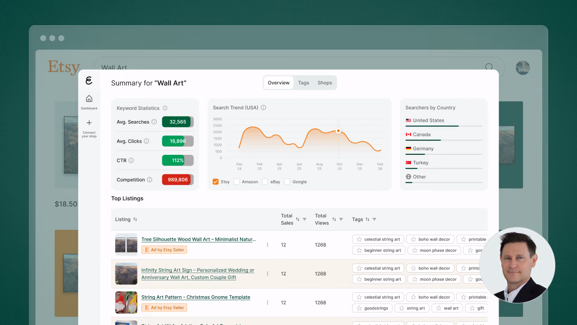Viewport: 577px width, 325px height.
Task: Click the Germany searchers progress bar
Action: click(444, 154)
